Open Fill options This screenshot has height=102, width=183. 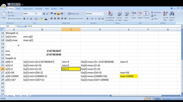tap(154, 16)
